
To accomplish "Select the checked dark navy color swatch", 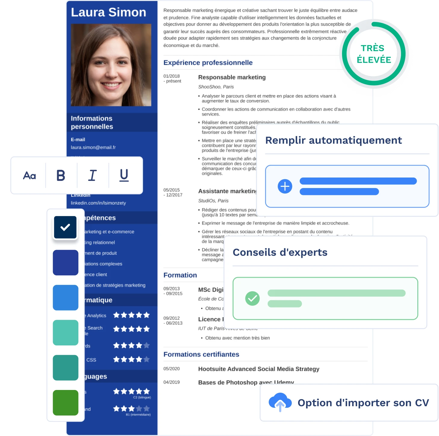I will pos(65,227).
